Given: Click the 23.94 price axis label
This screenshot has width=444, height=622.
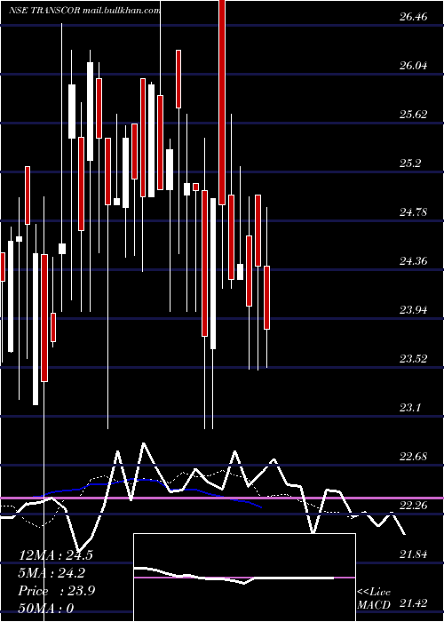Looking at the screenshot, I should coord(413,309).
